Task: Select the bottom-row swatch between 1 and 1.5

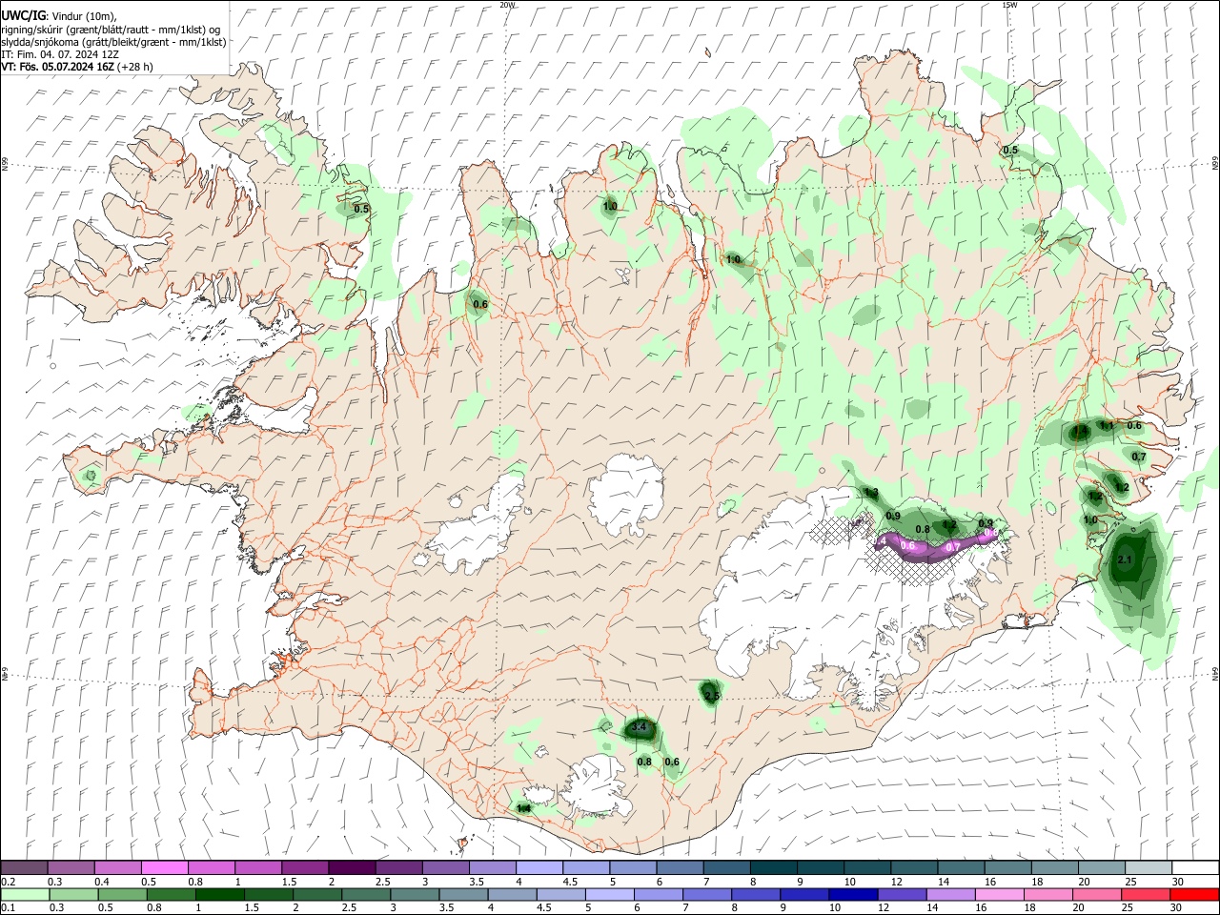Action: click(x=218, y=894)
